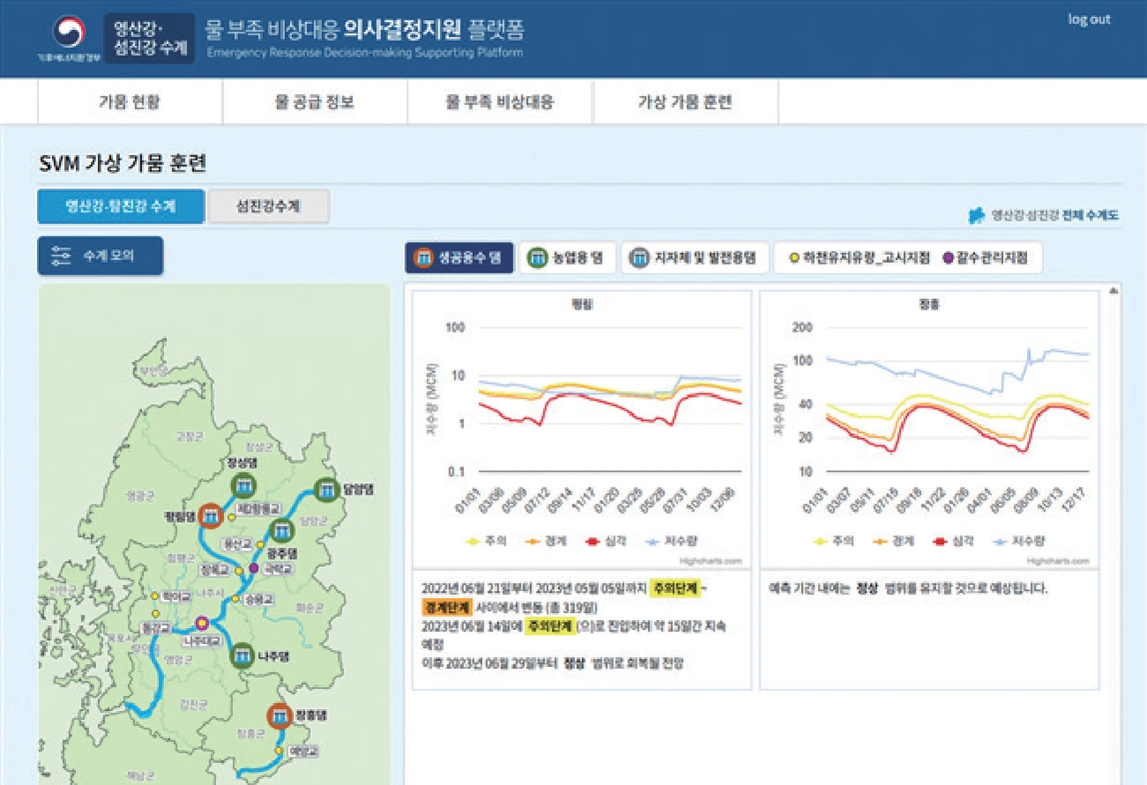Open the 물 부족 비상대응 menu
Viewport: 1147px width, 785px height.
point(500,102)
